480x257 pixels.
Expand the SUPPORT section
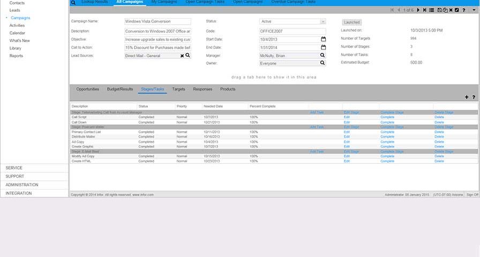[x=34, y=177]
